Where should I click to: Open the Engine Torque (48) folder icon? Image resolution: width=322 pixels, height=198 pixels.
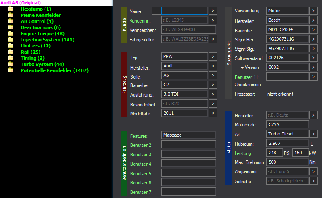pos(11,34)
